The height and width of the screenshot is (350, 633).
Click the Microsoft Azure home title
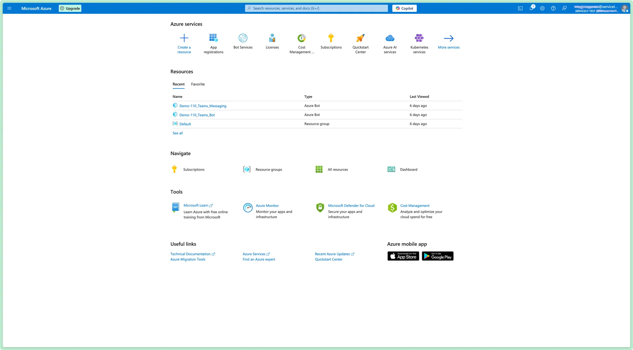[x=36, y=9]
